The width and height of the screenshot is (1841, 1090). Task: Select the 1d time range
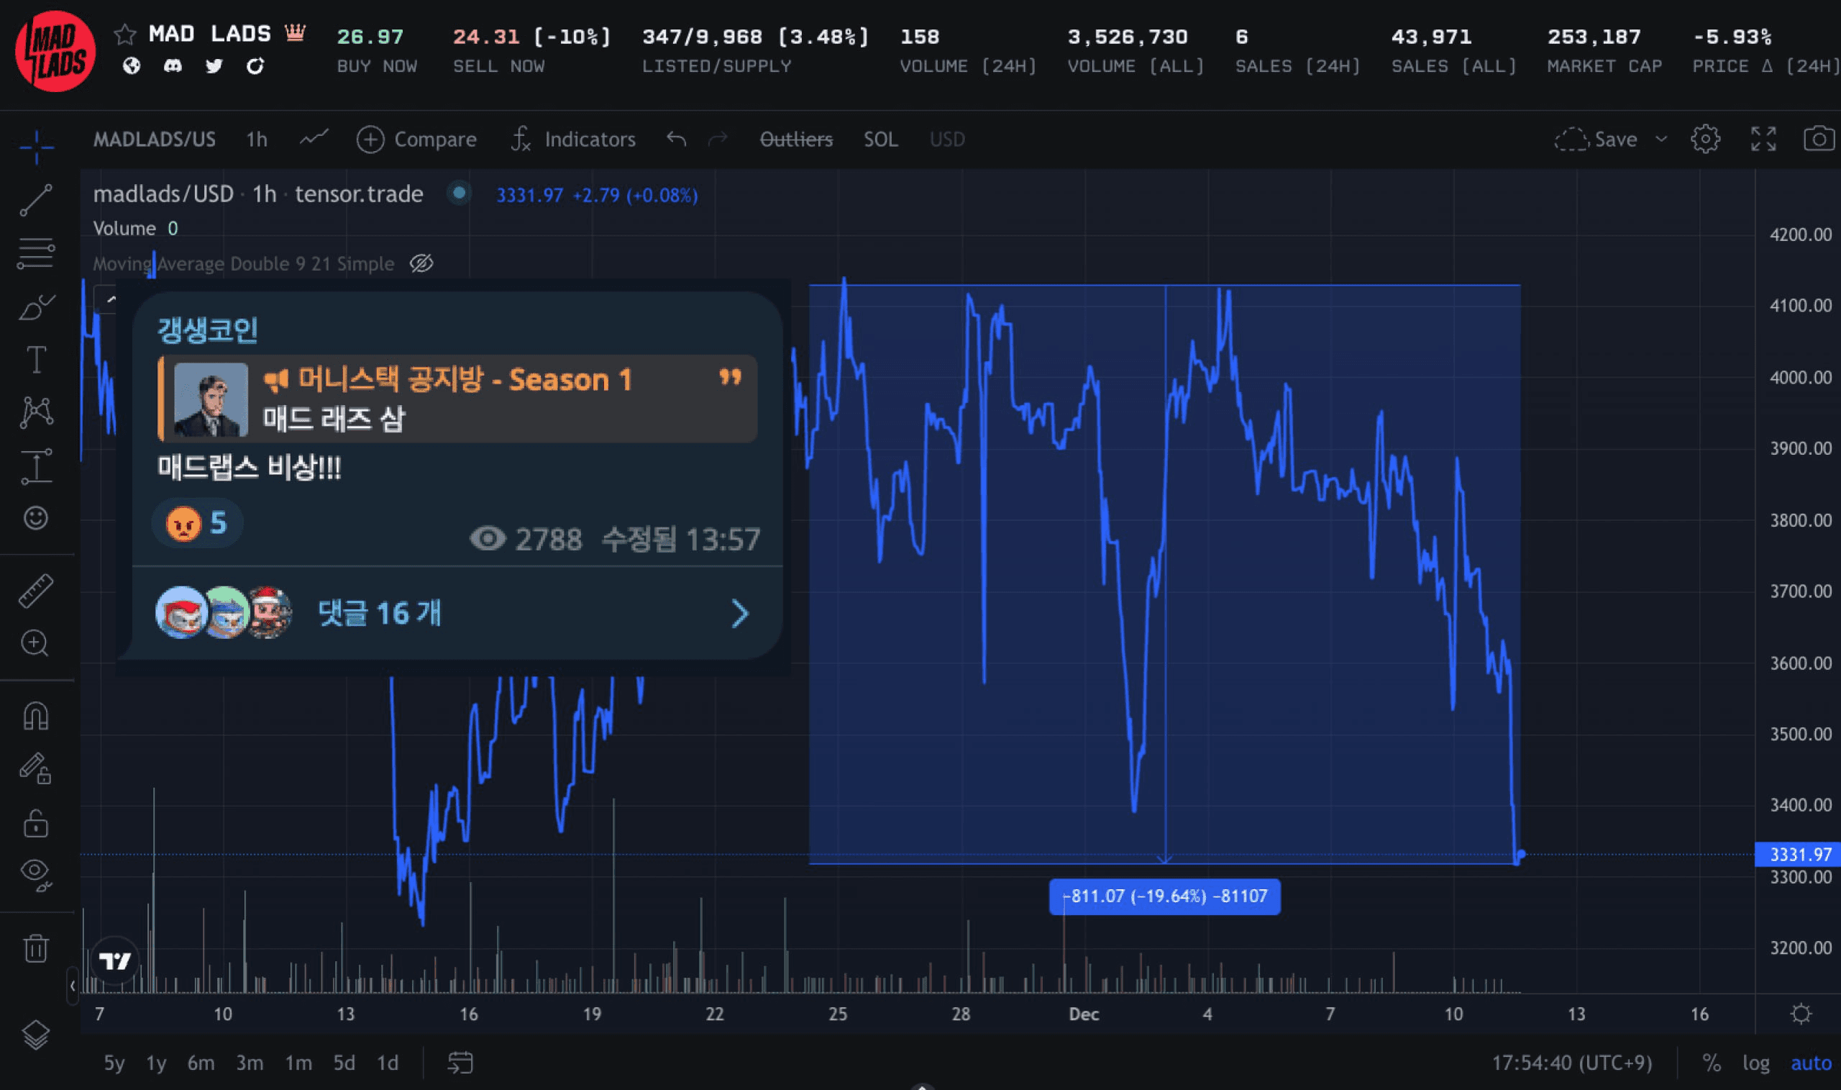click(x=387, y=1063)
